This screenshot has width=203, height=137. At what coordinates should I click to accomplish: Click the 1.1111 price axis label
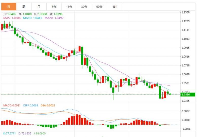click(x=185, y=30)
